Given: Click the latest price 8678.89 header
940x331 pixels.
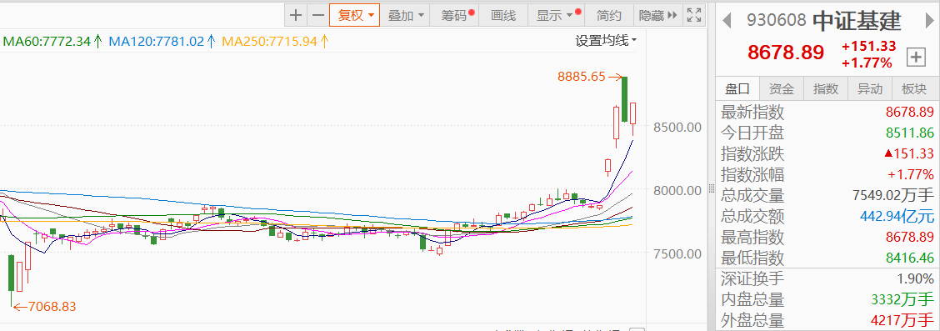Looking at the screenshot, I should (x=786, y=53).
